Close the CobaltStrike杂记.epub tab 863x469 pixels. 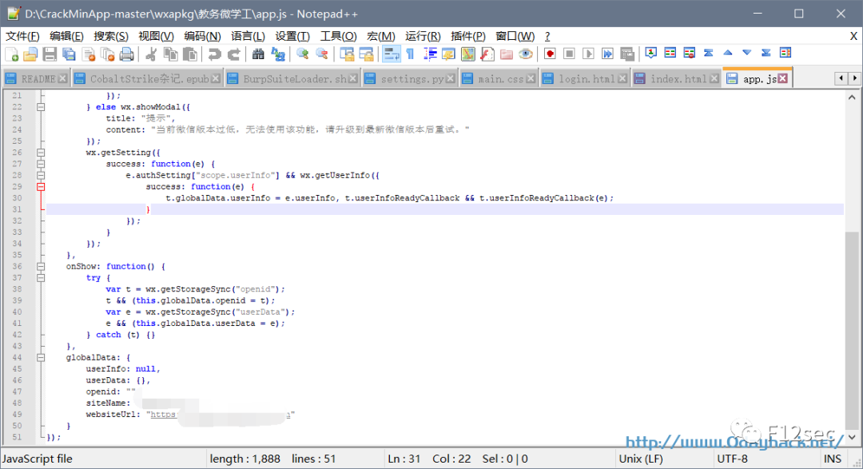pos(216,79)
